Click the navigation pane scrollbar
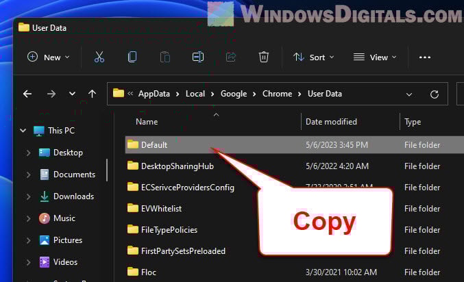This screenshot has width=464, height=282. click(x=106, y=170)
